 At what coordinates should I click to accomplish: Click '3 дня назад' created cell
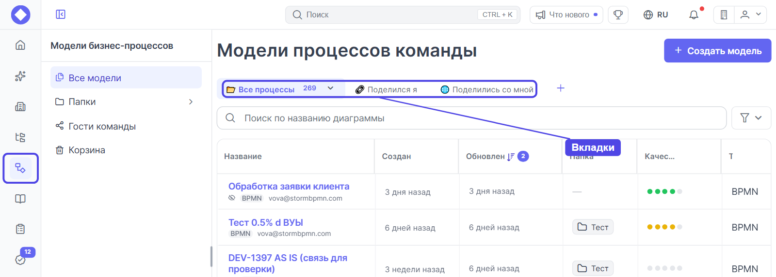tap(407, 192)
